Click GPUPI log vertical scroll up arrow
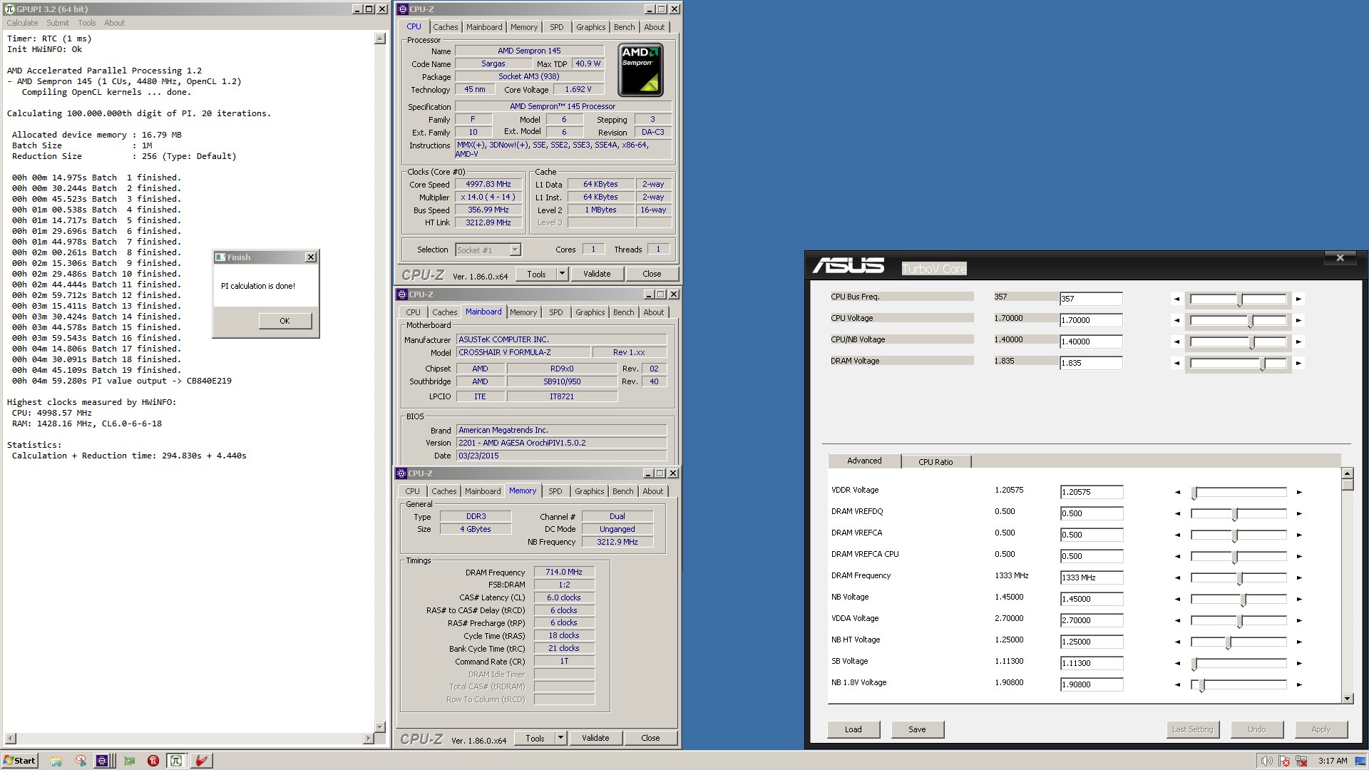The width and height of the screenshot is (1369, 770). click(380, 39)
